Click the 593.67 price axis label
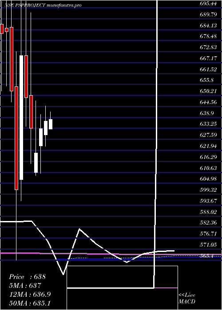 coord(208,201)
